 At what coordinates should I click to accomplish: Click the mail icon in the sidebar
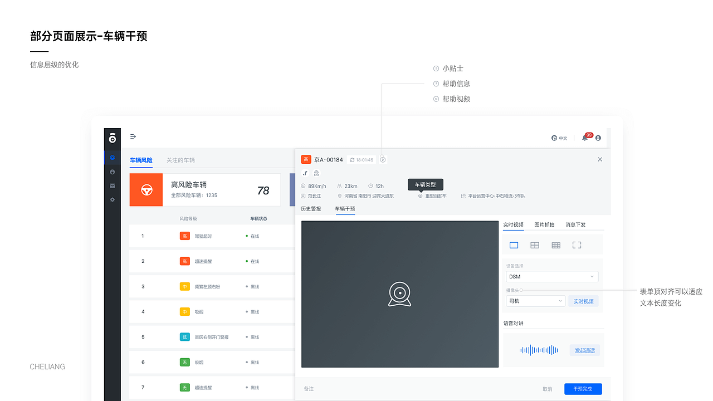coord(112,185)
